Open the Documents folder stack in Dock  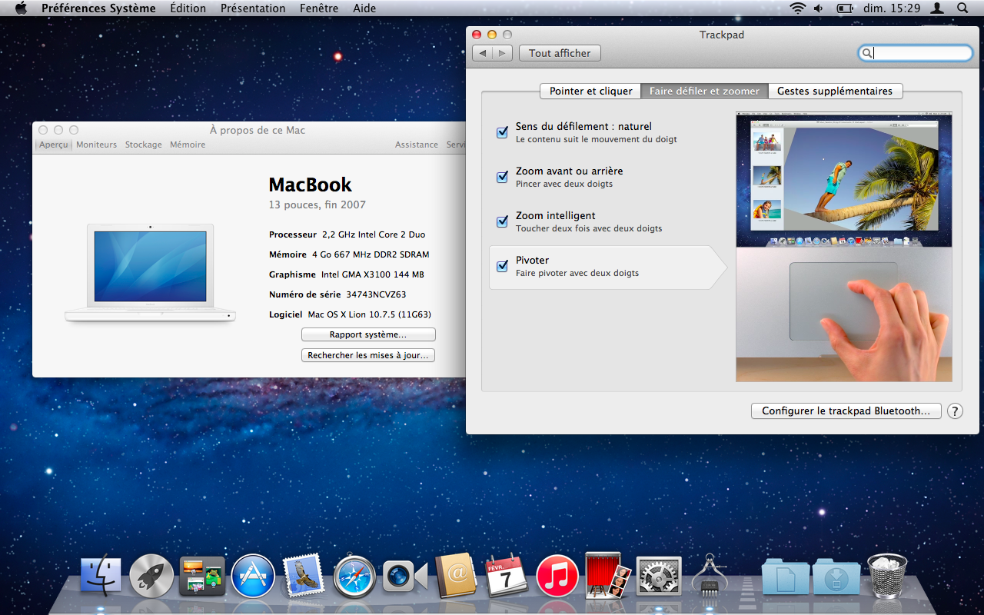tap(785, 577)
